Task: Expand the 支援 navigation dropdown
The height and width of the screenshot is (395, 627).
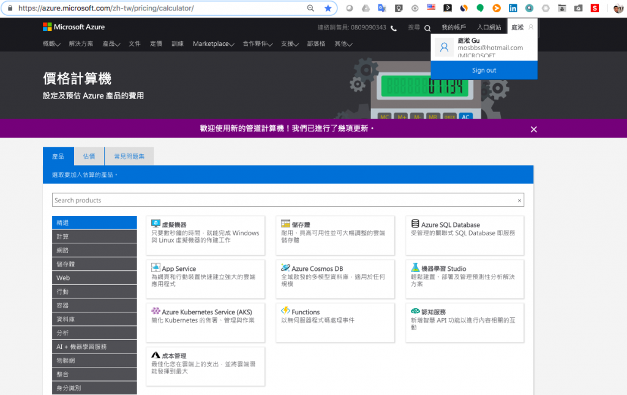Action: (x=290, y=44)
